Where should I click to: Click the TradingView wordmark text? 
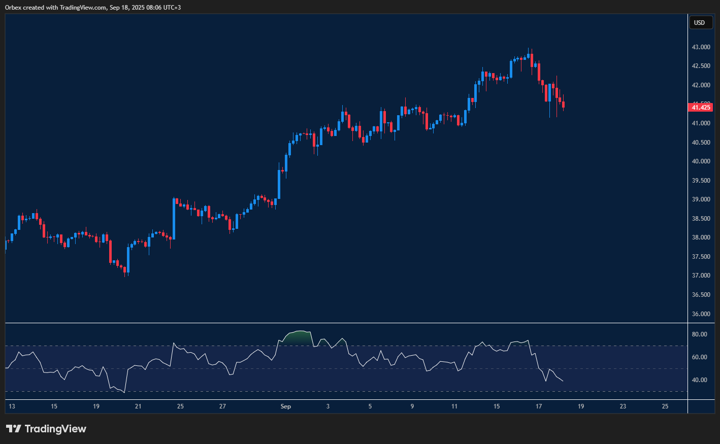[x=55, y=429]
